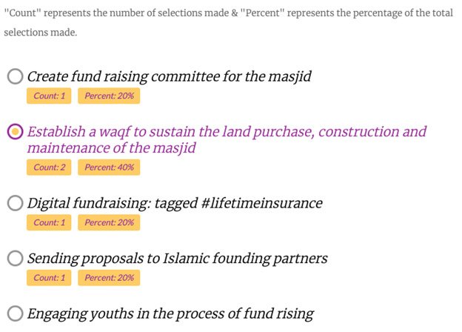
Task: Click the Percent: 40% badge
Action: (109, 167)
